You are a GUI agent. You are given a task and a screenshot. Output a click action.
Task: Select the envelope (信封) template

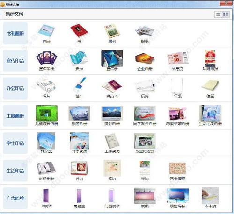pos(145,86)
